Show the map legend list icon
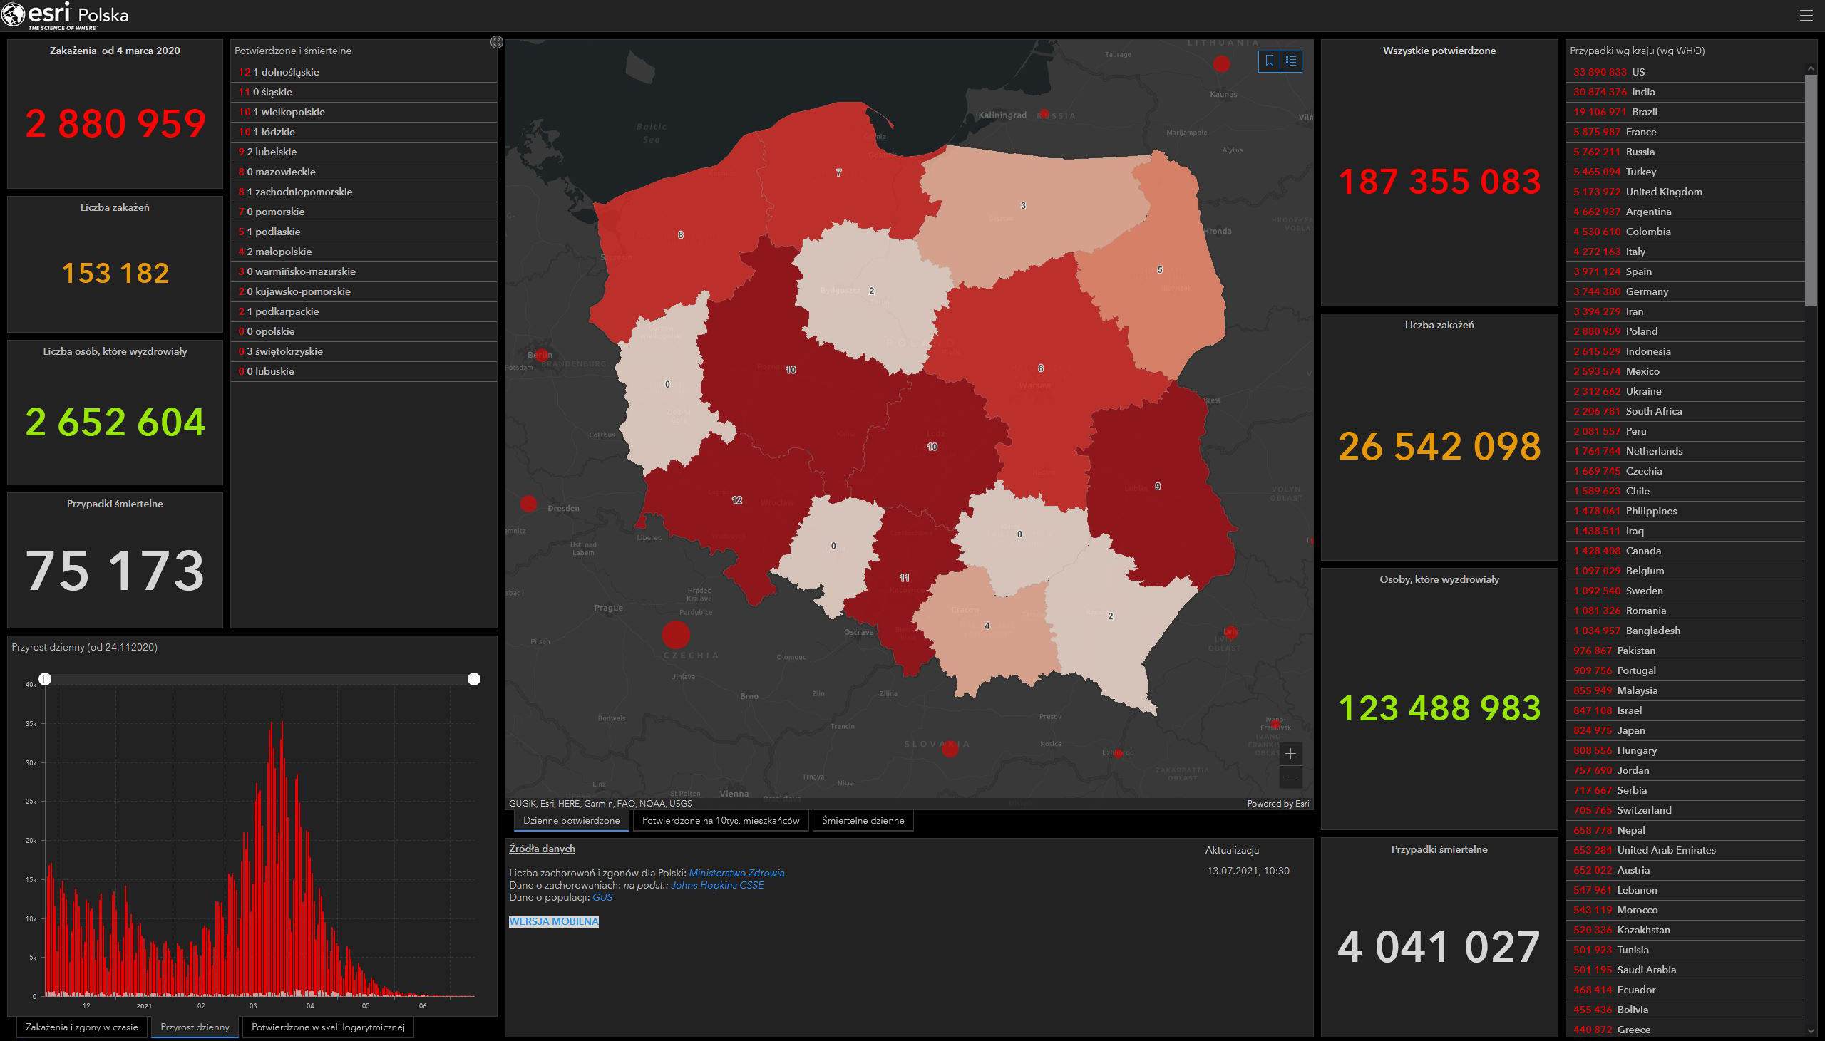 (1291, 61)
